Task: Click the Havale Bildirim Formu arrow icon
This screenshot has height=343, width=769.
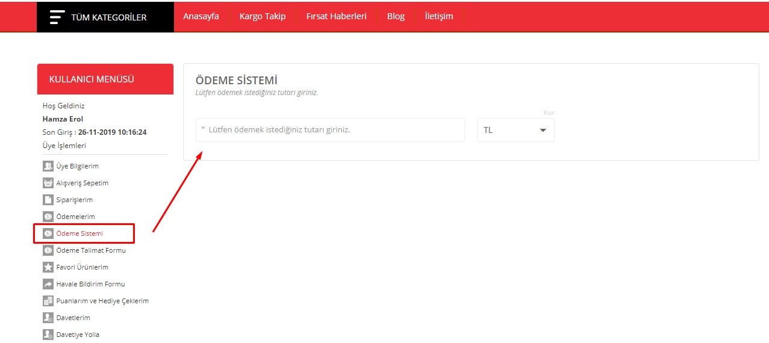Action: pyautogui.click(x=48, y=284)
